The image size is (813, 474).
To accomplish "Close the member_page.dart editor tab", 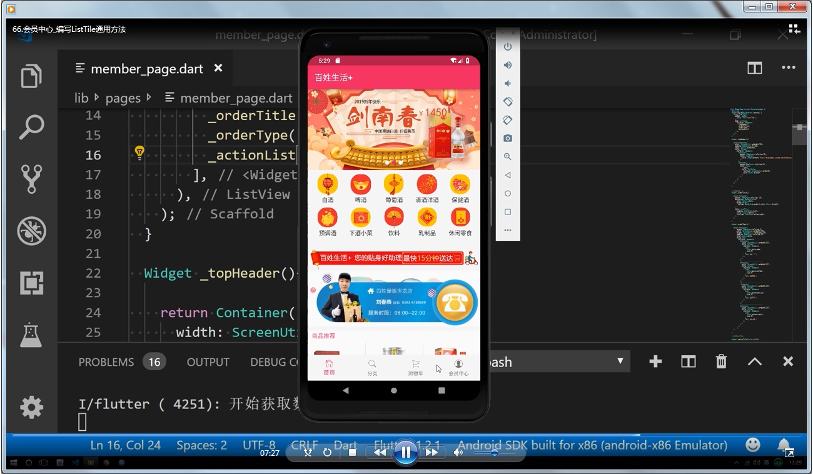I will pyautogui.click(x=218, y=68).
